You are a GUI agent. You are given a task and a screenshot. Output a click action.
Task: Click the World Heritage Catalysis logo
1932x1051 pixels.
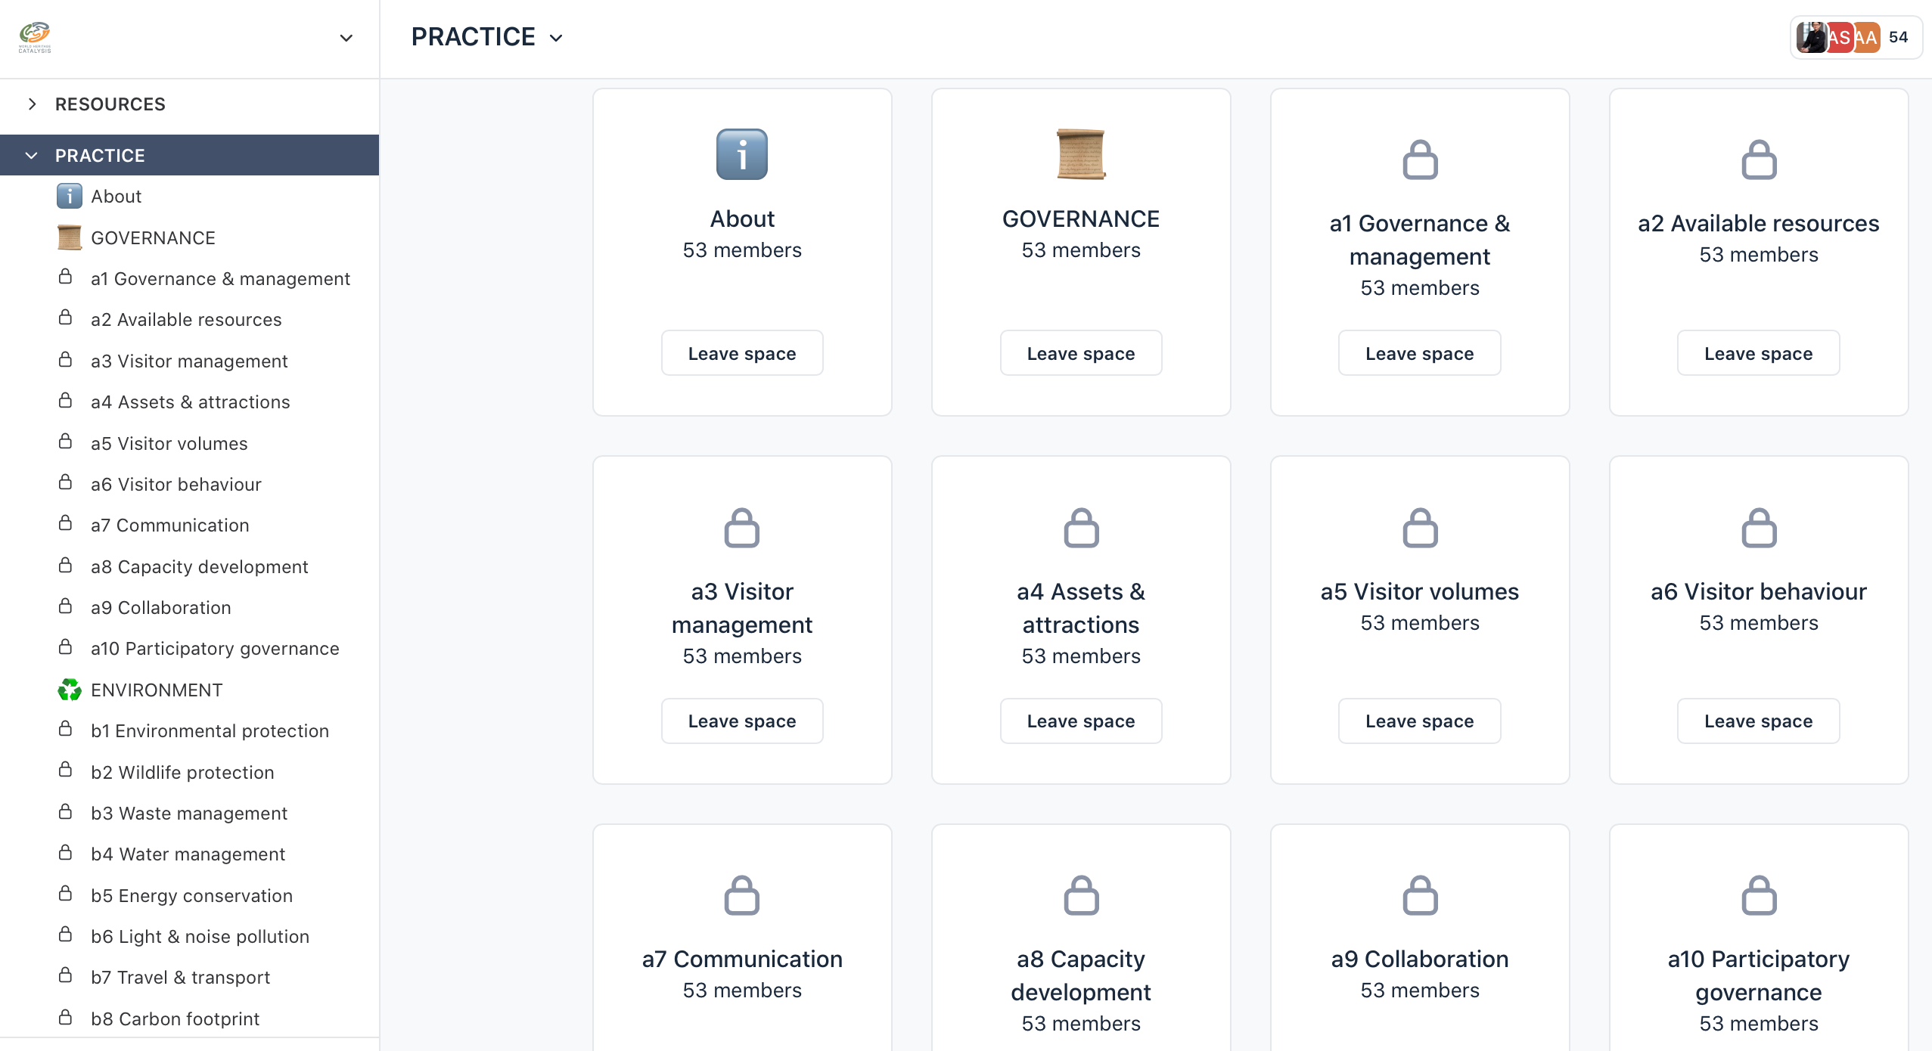click(x=35, y=36)
